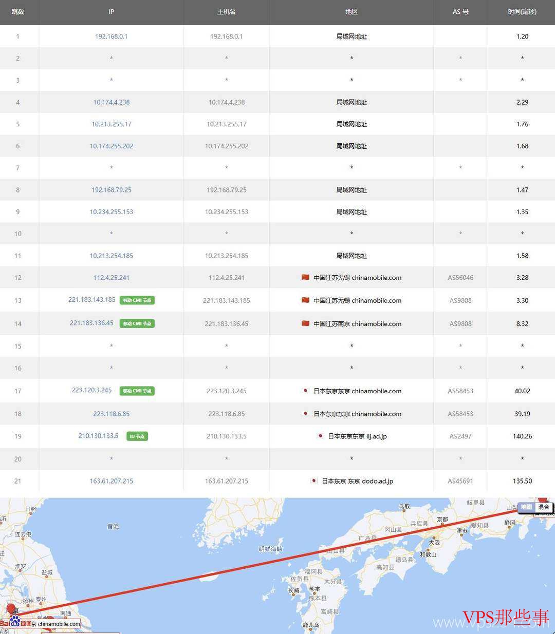This screenshot has height=634, width=555.
Task: Click 局域网地址 in hop 1 row
Action: pyautogui.click(x=351, y=36)
